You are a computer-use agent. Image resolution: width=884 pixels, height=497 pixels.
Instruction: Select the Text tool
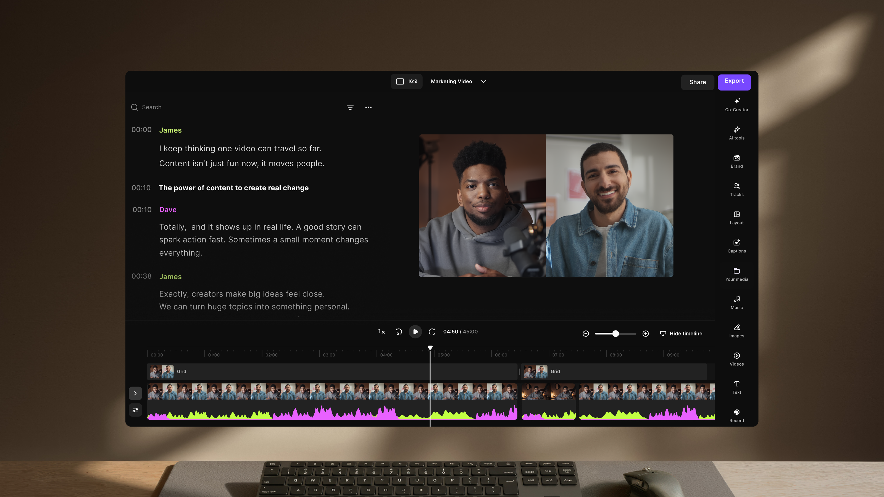pos(736,387)
